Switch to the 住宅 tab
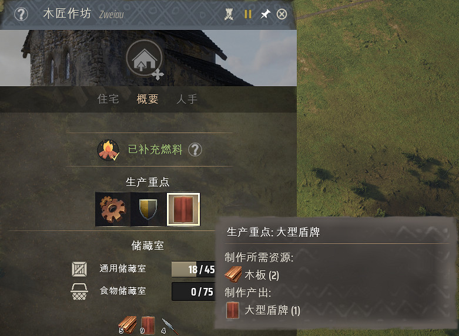 click(x=108, y=99)
